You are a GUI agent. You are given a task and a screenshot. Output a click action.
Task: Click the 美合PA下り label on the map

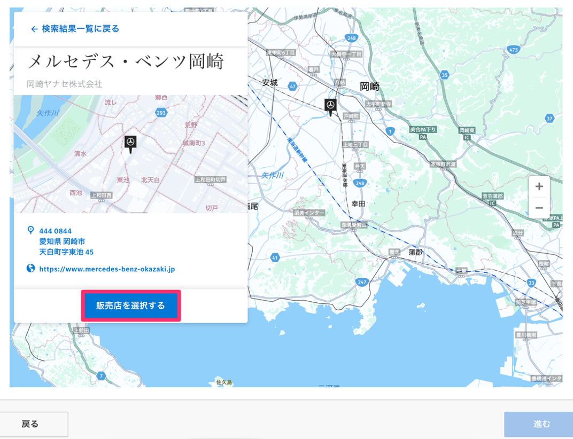tap(423, 130)
